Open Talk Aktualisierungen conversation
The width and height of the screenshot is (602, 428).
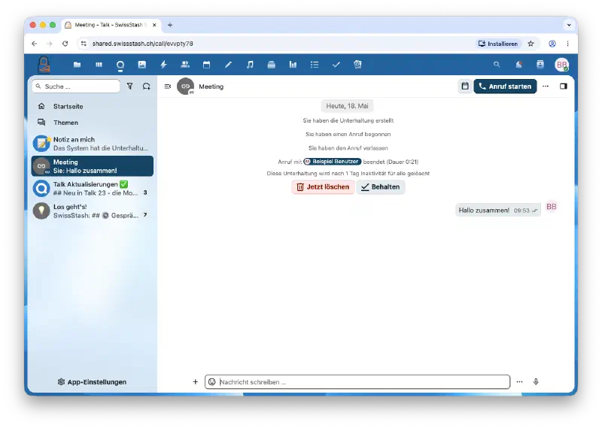pyautogui.click(x=92, y=189)
